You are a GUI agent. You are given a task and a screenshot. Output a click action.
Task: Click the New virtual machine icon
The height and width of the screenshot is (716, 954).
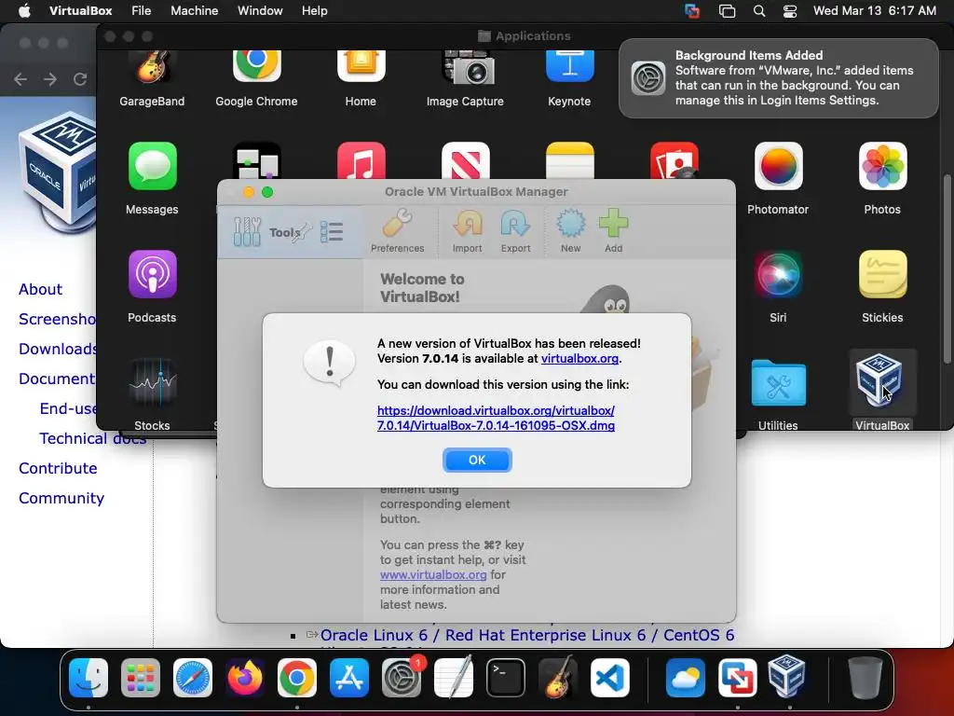click(571, 231)
